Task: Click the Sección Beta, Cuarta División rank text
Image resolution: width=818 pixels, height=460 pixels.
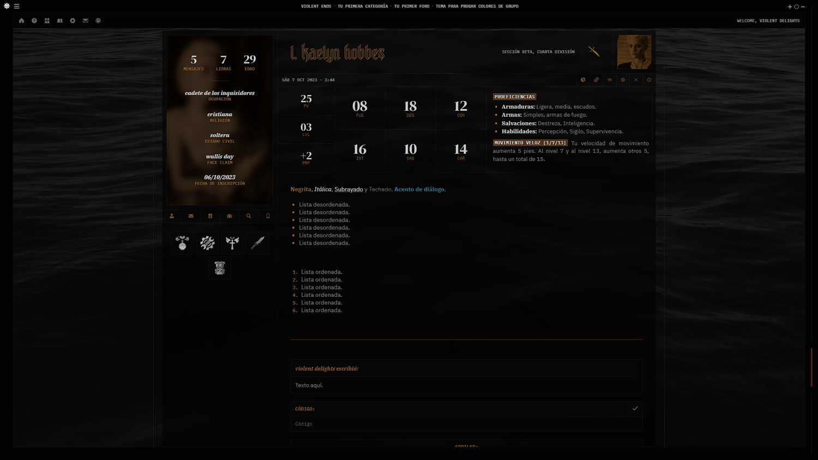Action: [538, 52]
